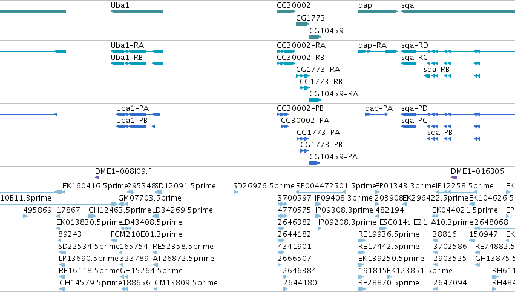515x292 pixels.
Task: Select the EK044021.5prime EST label
Action: [x=465, y=210]
